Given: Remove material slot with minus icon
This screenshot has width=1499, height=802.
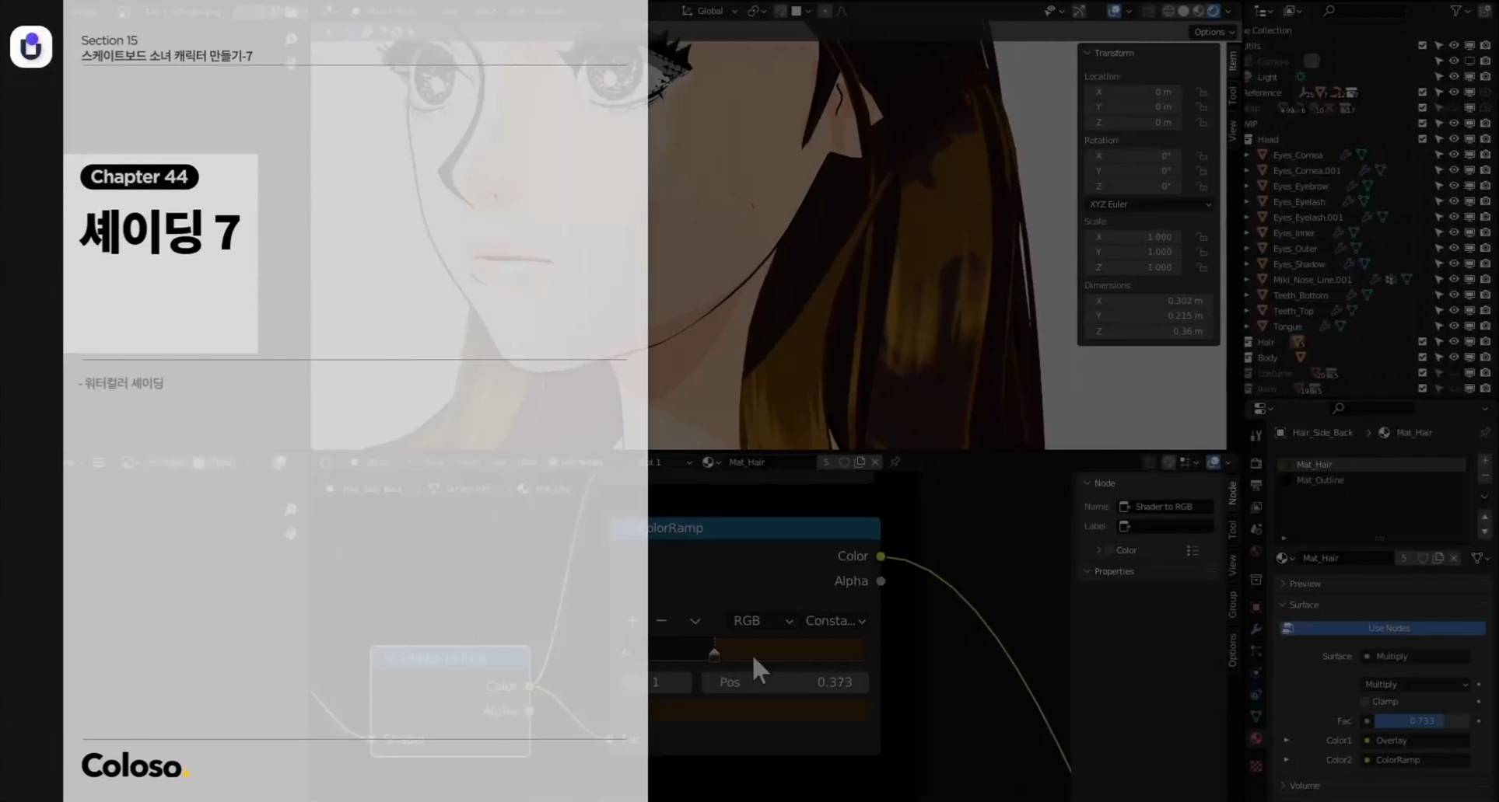Looking at the screenshot, I should [1485, 476].
